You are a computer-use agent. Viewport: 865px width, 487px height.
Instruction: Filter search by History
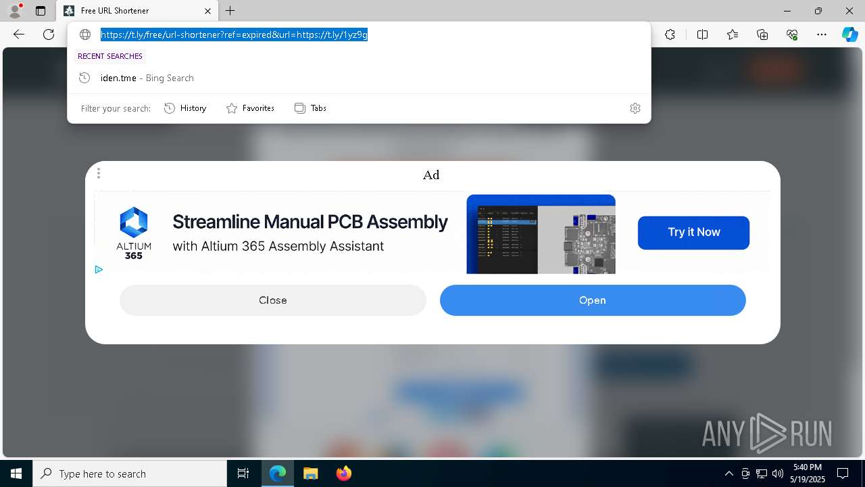point(185,108)
